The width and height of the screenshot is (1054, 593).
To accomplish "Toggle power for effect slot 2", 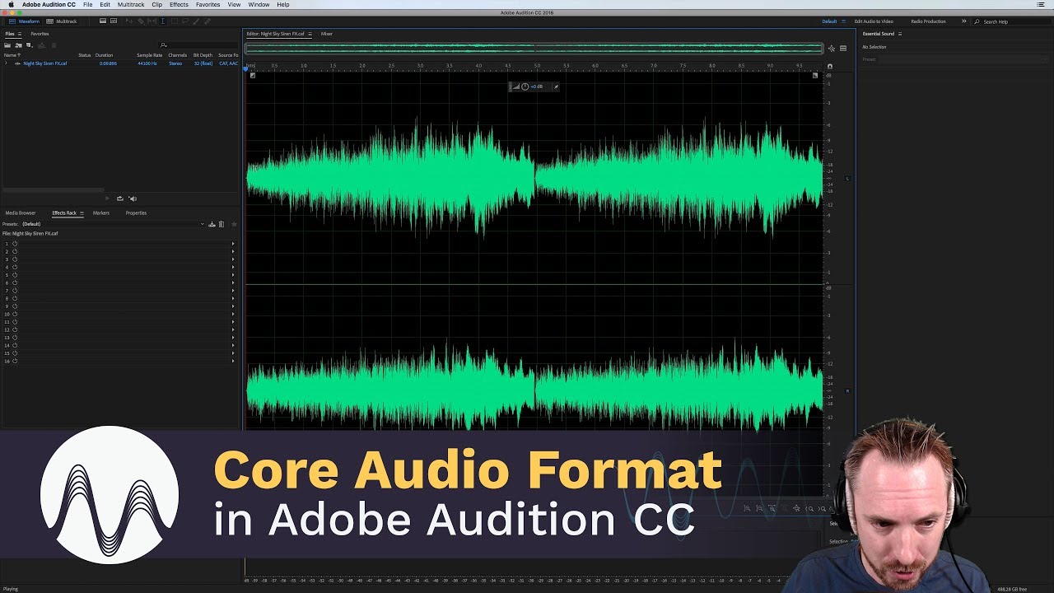I will pyautogui.click(x=15, y=251).
